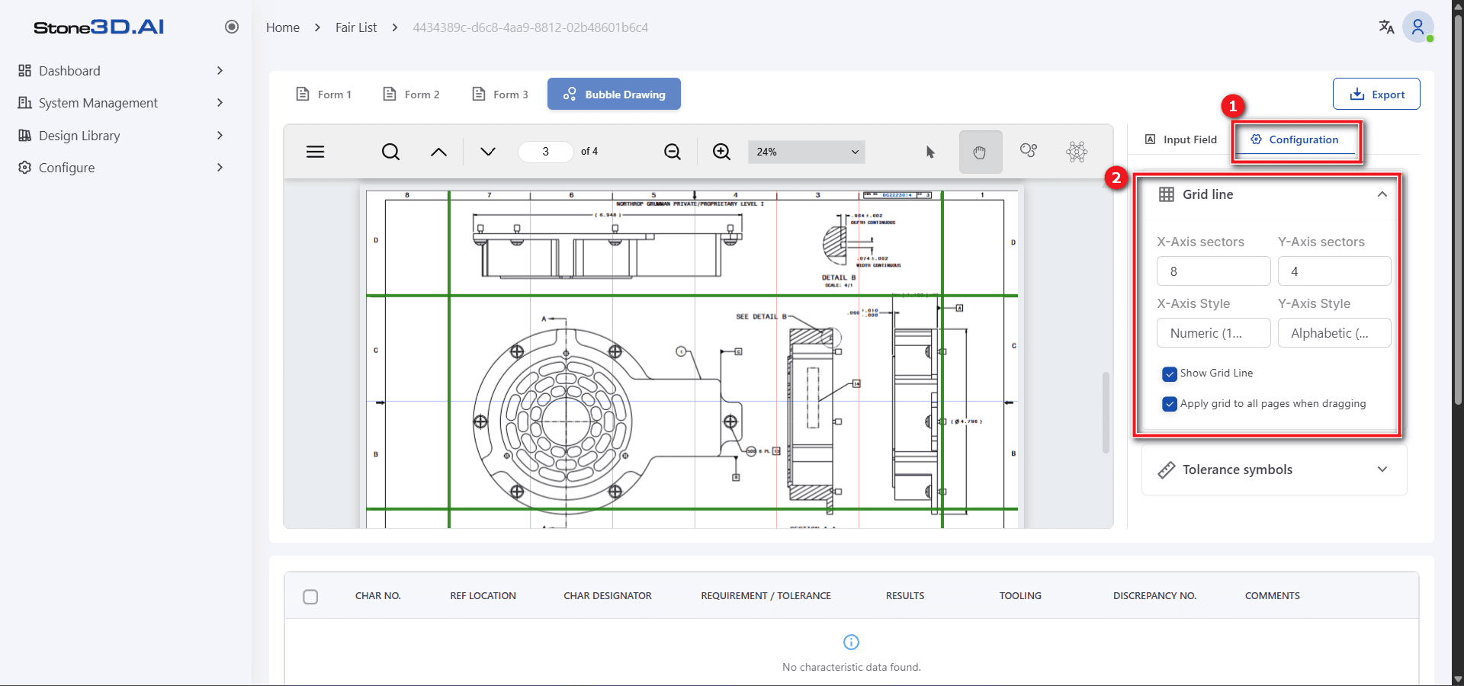Click the Design Library book icon
The height and width of the screenshot is (686, 1464).
point(24,135)
